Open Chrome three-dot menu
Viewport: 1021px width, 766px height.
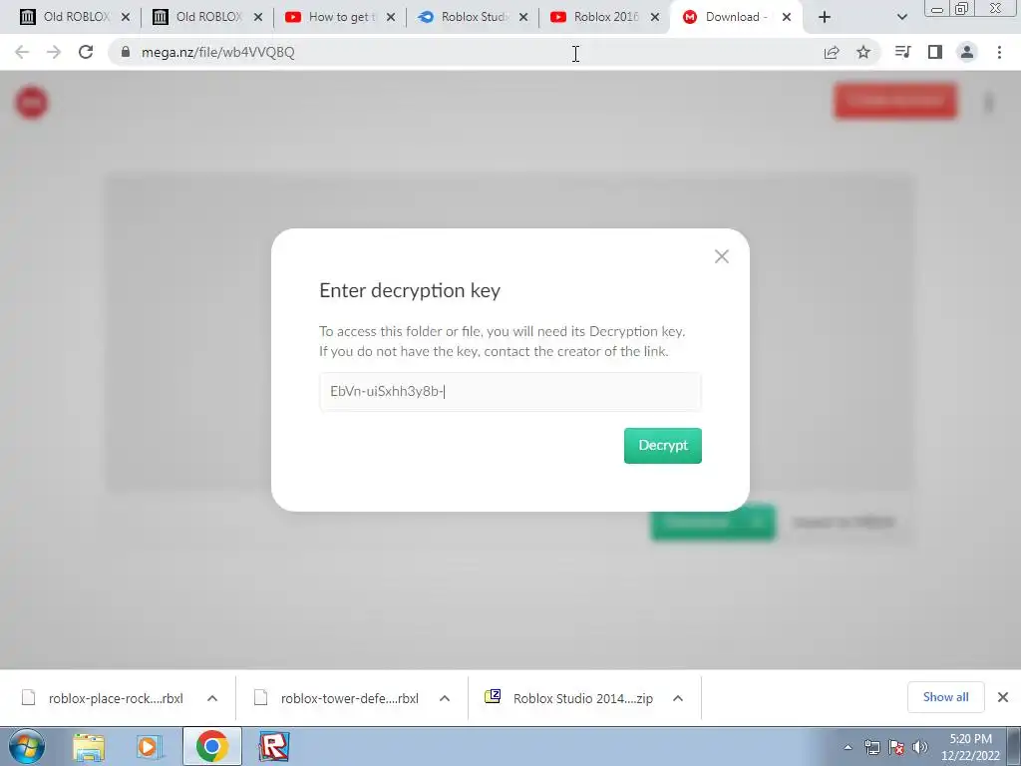999,52
